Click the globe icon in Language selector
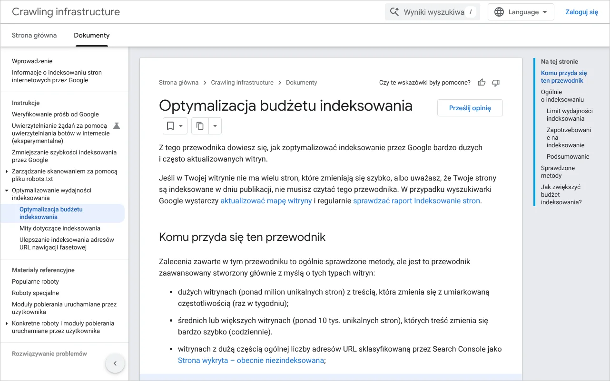This screenshot has width=610, height=381. pyautogui.click(x=499, y=12)
